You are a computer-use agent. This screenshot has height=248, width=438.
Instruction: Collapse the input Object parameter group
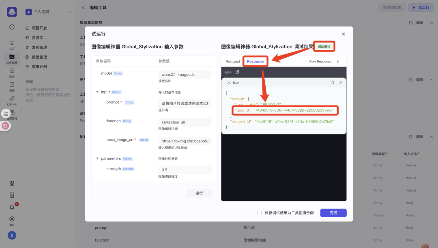click(97, 92)
